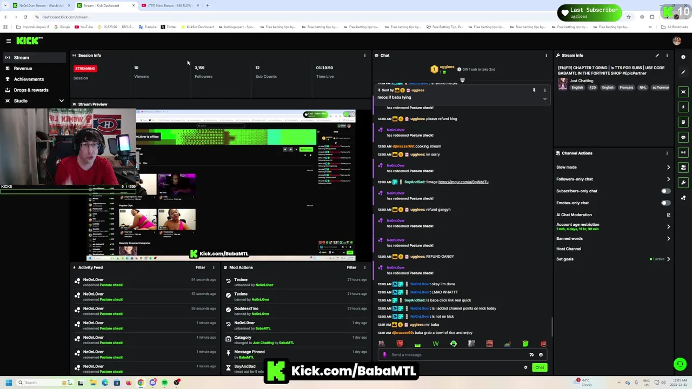This screenshot has height=389, width=692.
Task: Open the taskbar weather widget
Action: point(584,383)
